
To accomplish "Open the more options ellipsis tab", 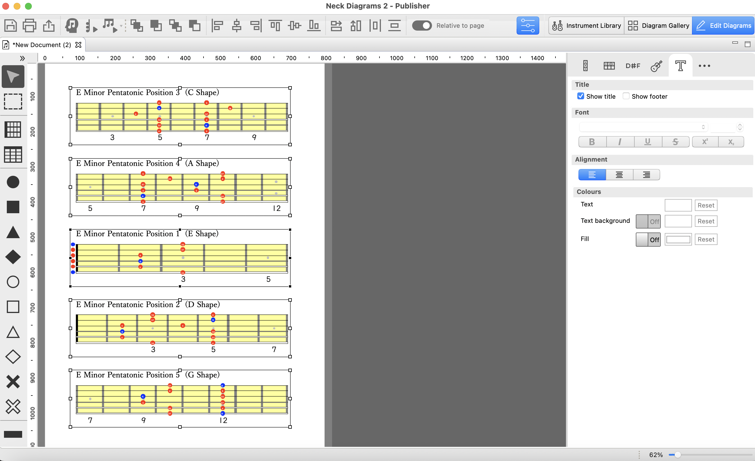I will 704,65.
